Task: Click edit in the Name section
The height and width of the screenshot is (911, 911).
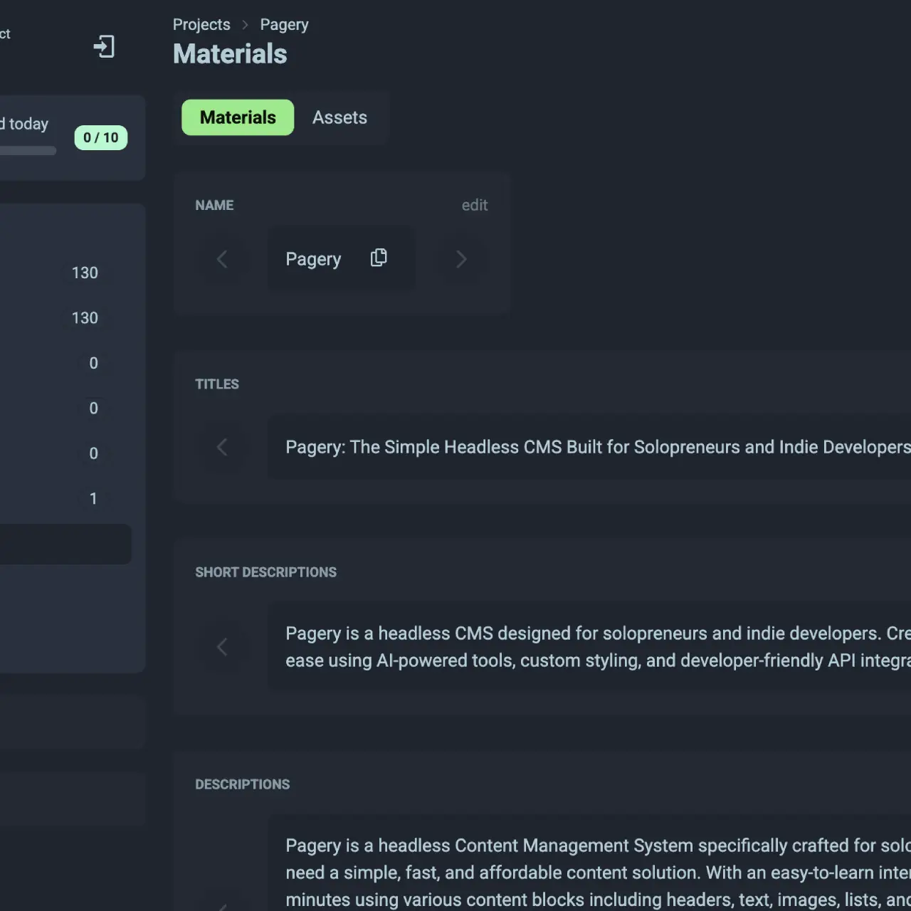Action: (x=474, y=205)
